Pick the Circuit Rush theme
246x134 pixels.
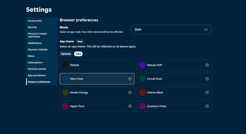click(174, 79)
